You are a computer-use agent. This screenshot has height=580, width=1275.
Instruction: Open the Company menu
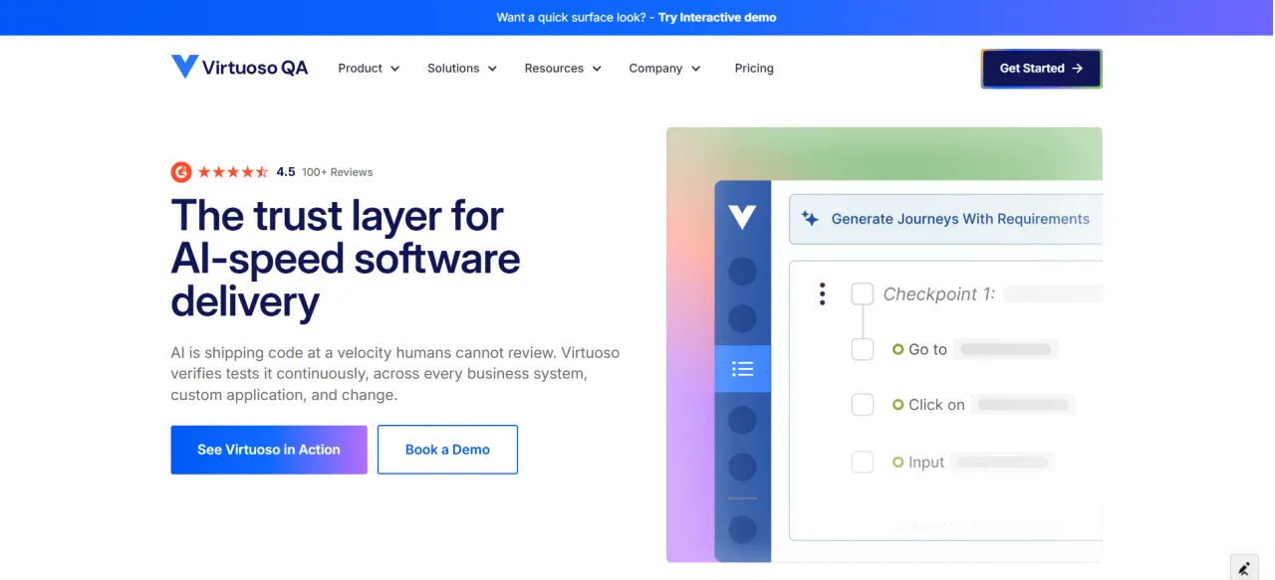[x=664, y=69]
